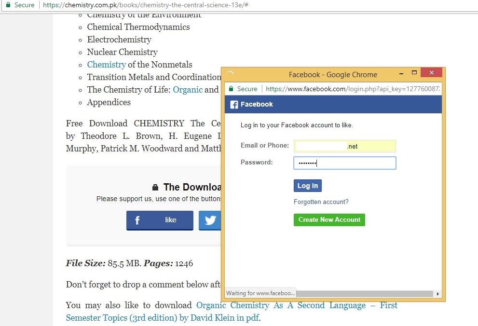Click the Facebook logo icon in popup header
The image size is (478, 326).
pyautogui.click(x=234, y=105)
